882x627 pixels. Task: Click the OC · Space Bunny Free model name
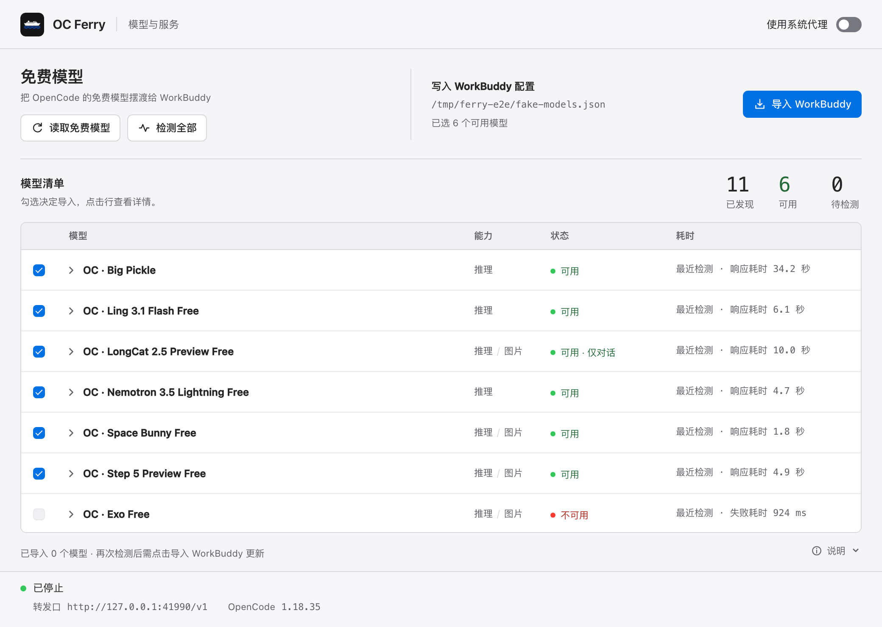click(x=140, y=433)
